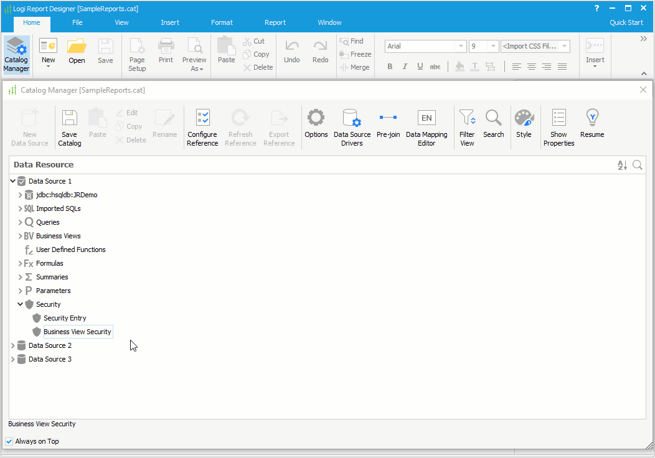Open the Report ribbon tab

(x=275, y=22)
